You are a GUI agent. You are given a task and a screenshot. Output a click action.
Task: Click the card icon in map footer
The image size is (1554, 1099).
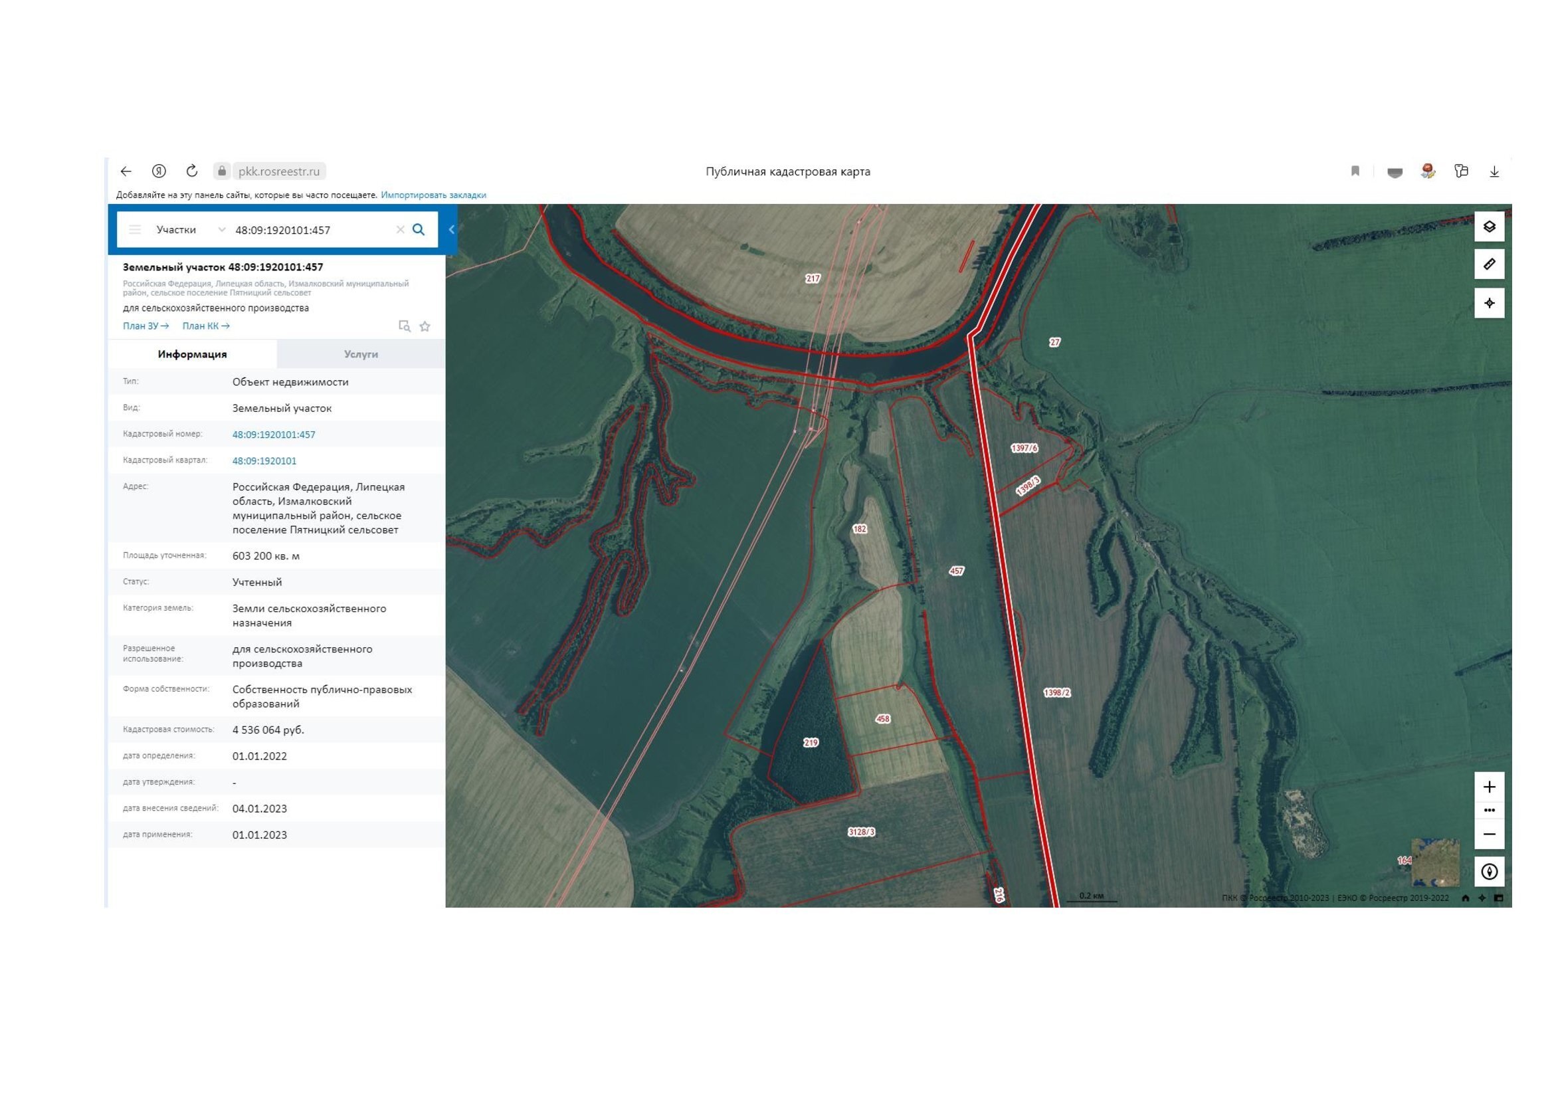point(1498,898)
